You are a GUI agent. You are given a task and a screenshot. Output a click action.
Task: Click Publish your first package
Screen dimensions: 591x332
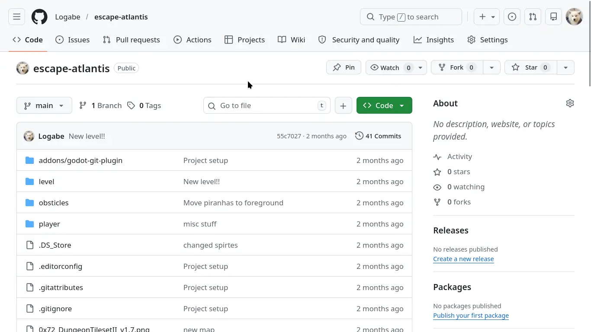pyautogui.click(x=471, y=316)
